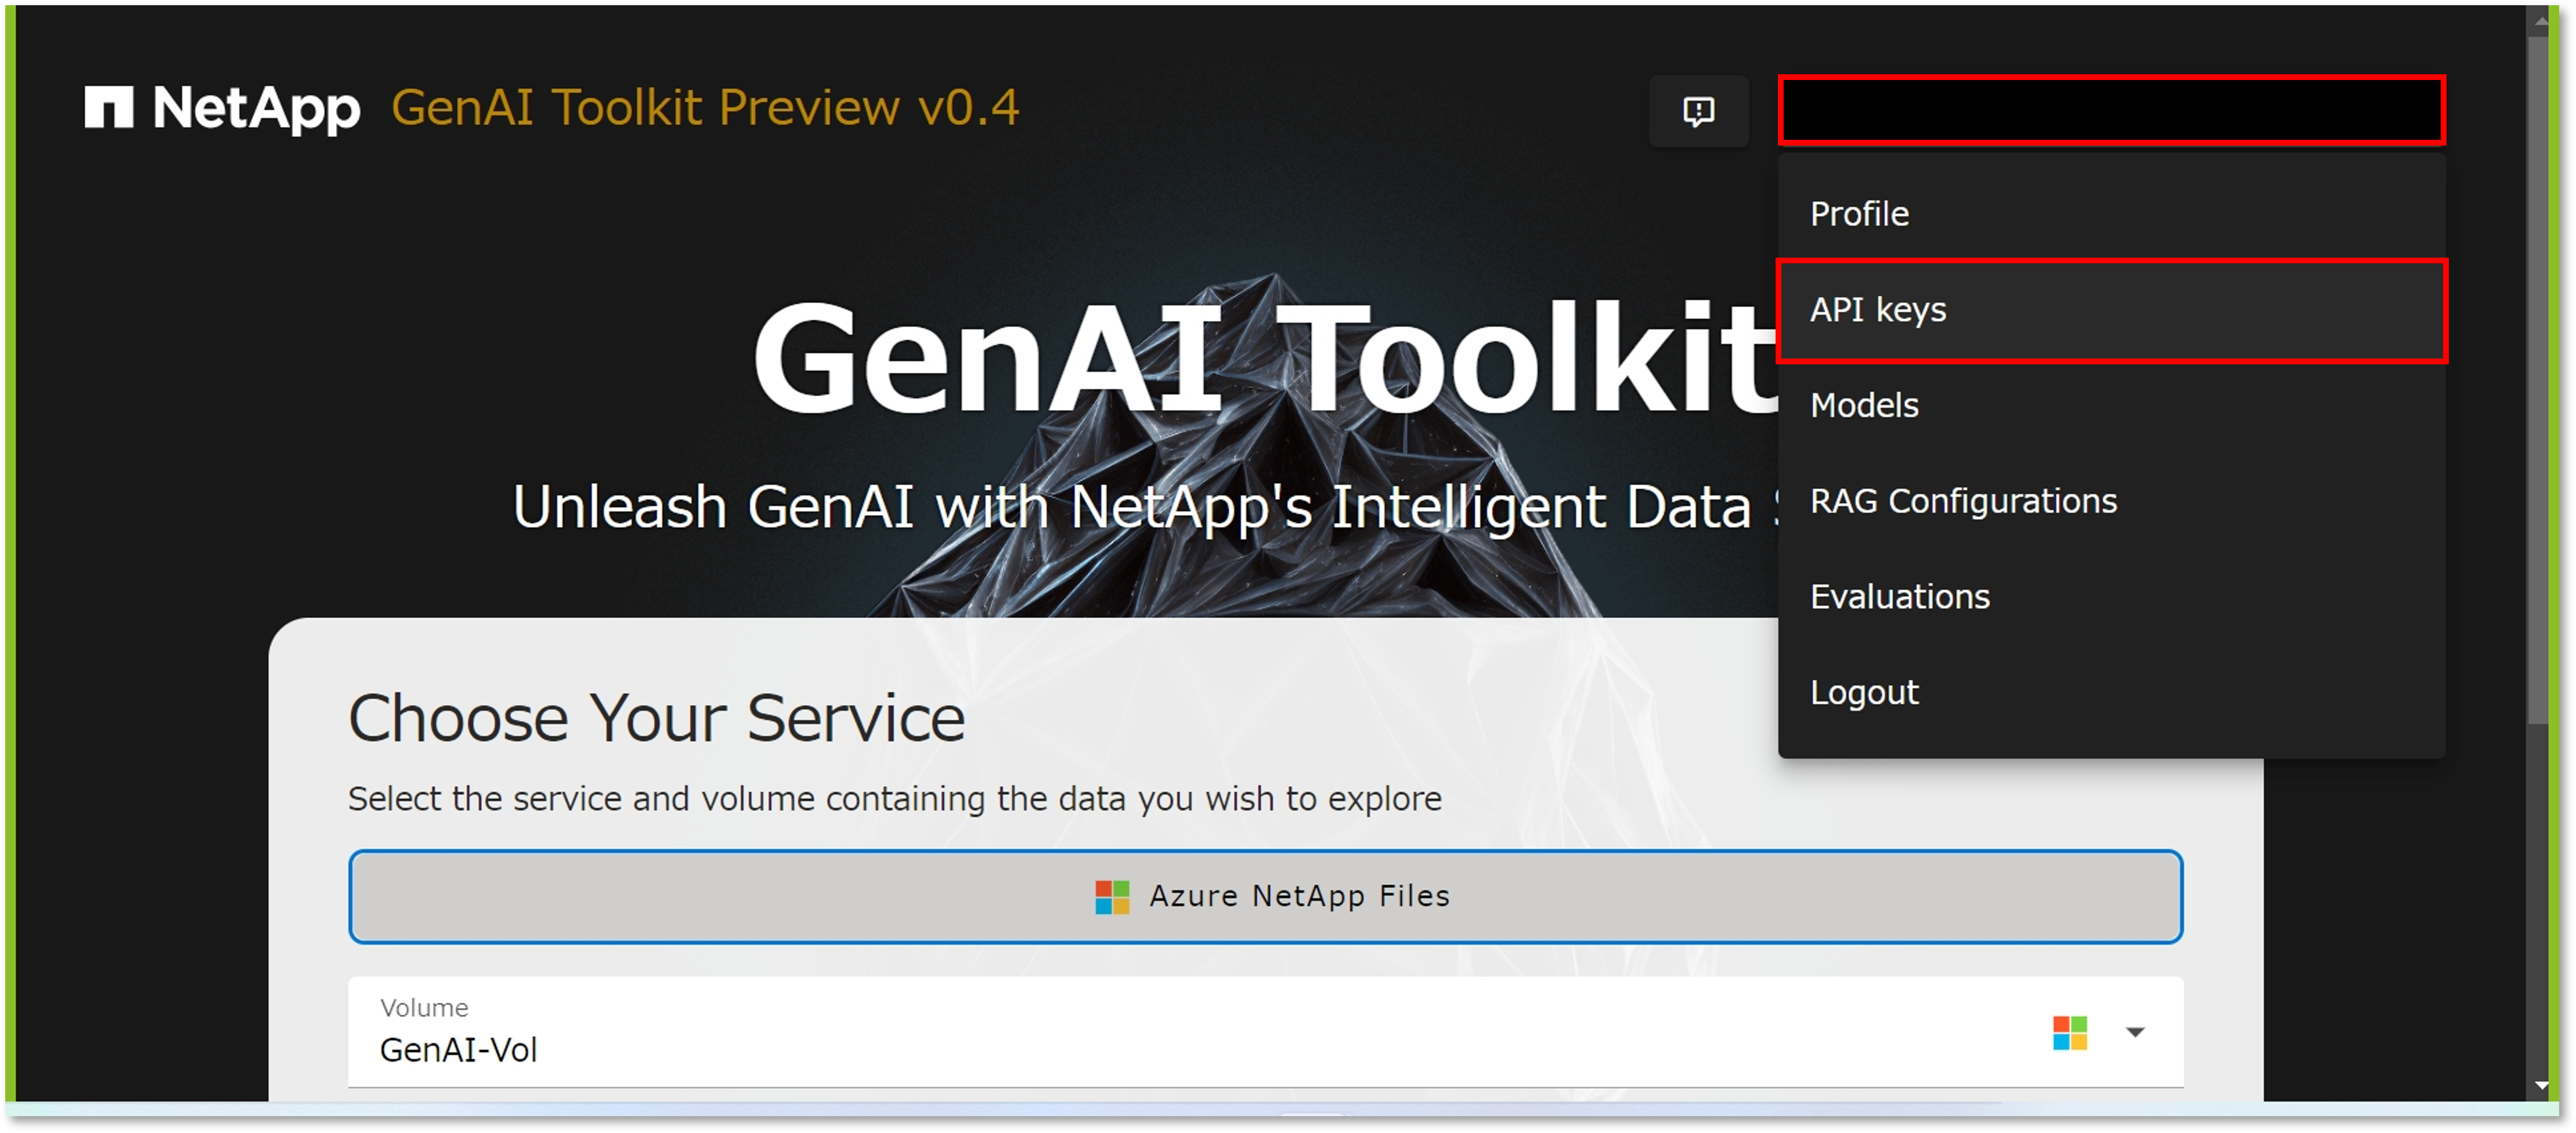
Task: Click the GenAI-Vol volume field
Action: coord(1265,1032)
